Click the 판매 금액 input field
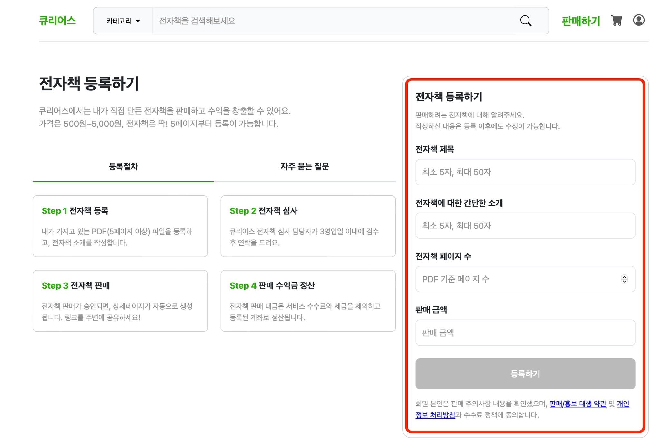Viewport: 660px width, 446px height. coord(525,332)
